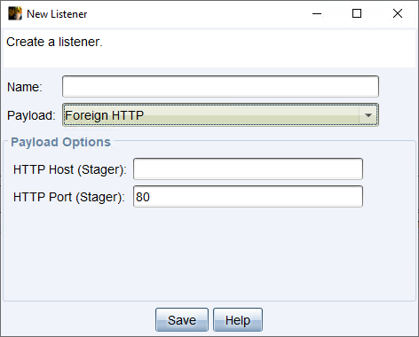Click the Name label
Screen dimensions: 419x337
click(x=25, y=87)
